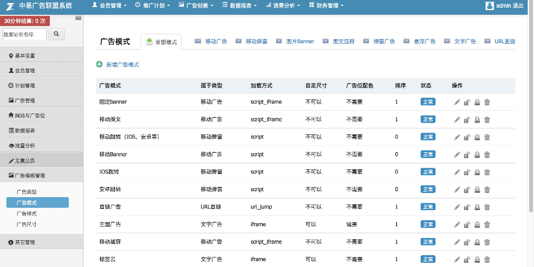Edit the 主题广告 row
Viewport: 534px width, 267px height.
[x=457, y=224]
